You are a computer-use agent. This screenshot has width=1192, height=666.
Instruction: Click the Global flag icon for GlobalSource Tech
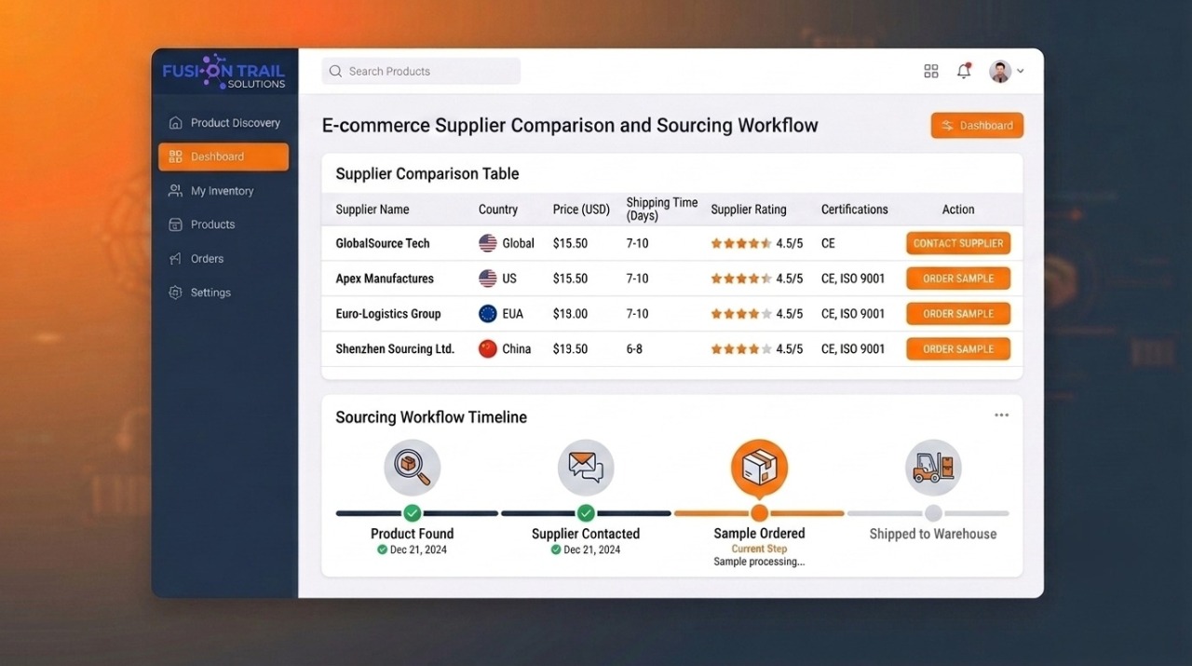coord(488,243)
